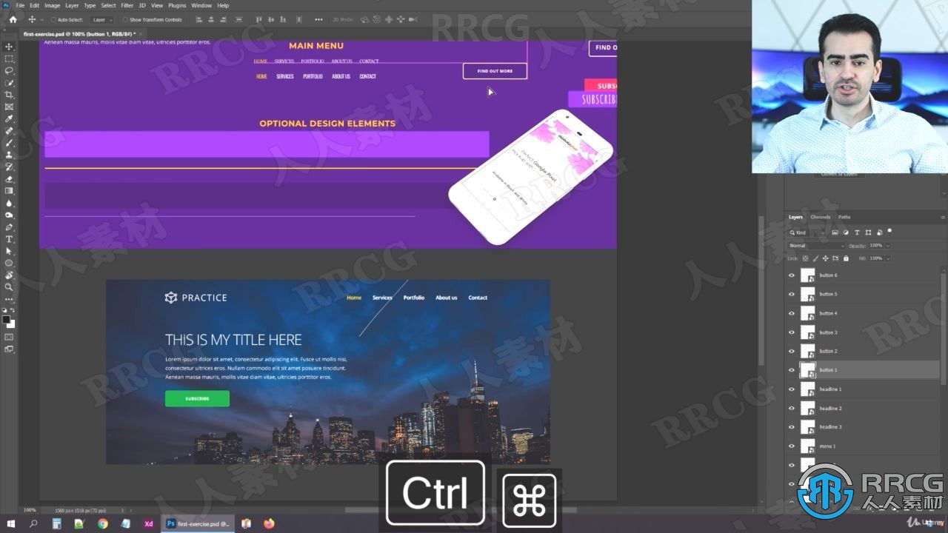Open more align options three-dots button
The width and height of the screenshot is (948, 533).
318,19
